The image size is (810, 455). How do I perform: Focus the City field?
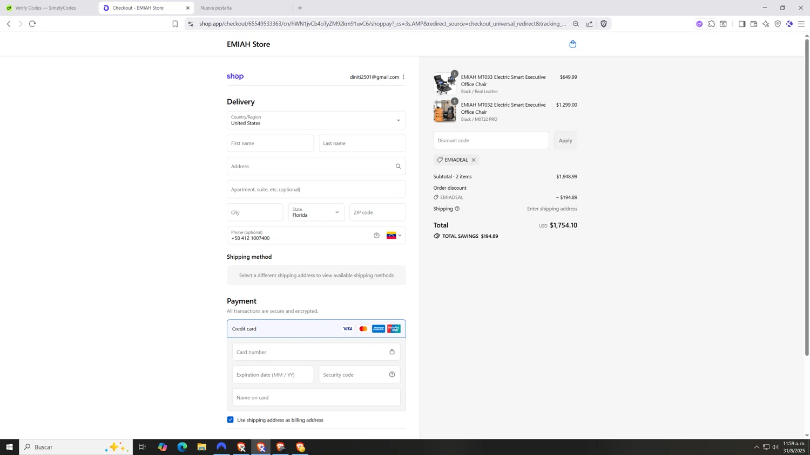coord(255,212)
